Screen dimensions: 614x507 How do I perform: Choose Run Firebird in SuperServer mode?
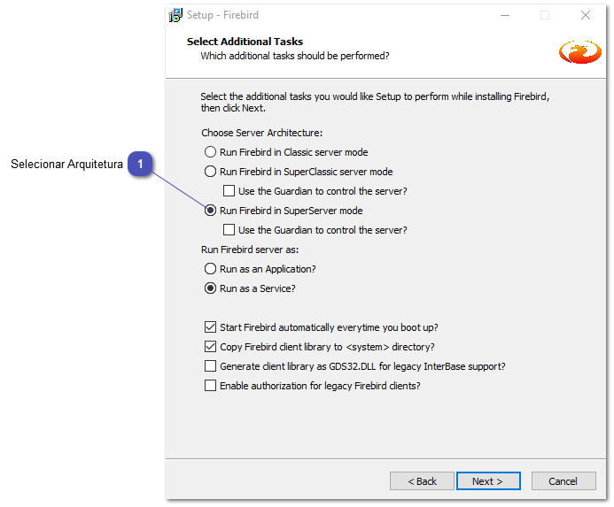click(x=211, y=211)
